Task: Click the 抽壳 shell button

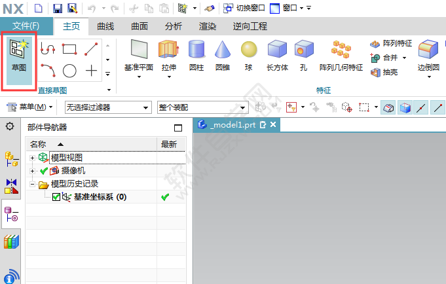Action: pos(384,72)
